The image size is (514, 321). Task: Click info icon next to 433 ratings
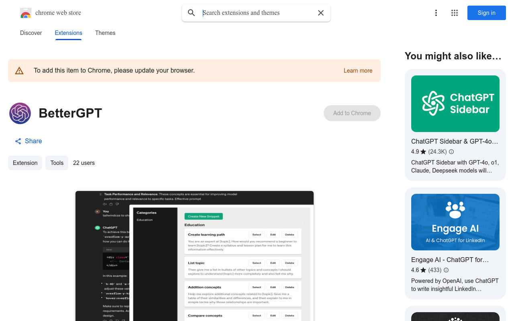[x=446, y=270]
